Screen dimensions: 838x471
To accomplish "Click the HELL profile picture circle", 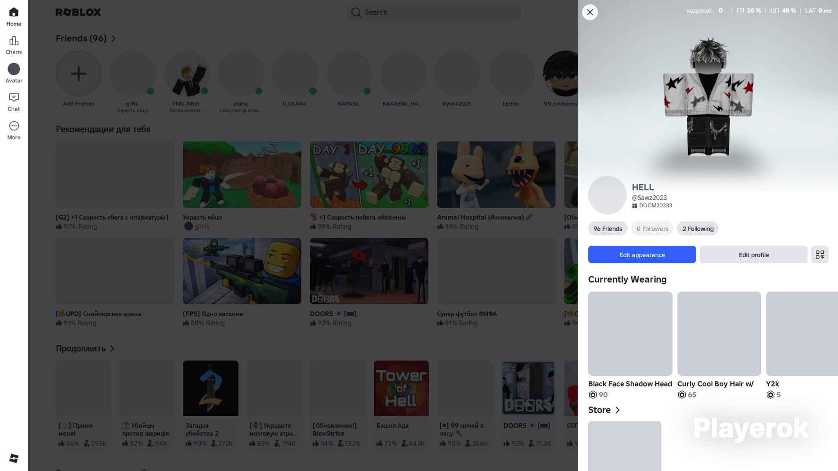I will point(607,195).
